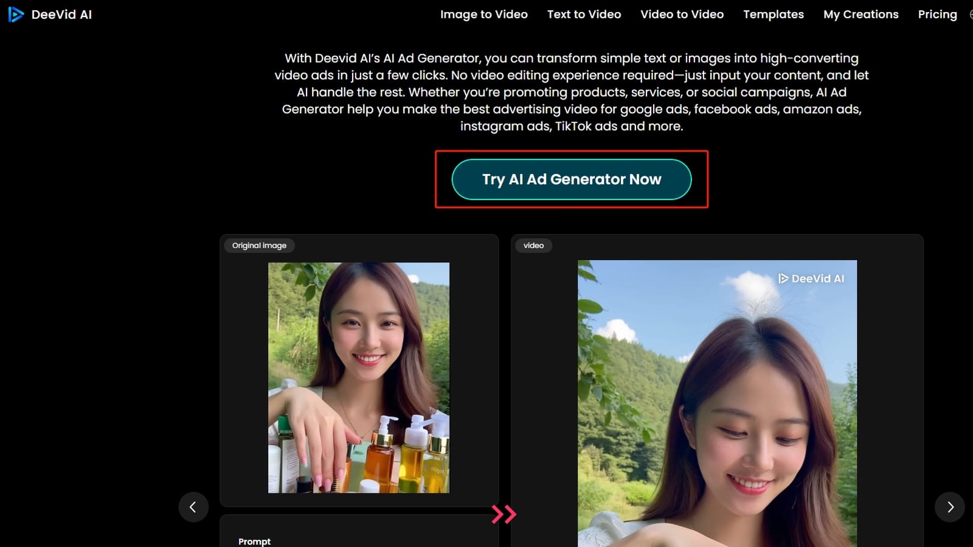The image size is (973, 547).
Task: Select the original skincare product image
Action: (358, 377)
